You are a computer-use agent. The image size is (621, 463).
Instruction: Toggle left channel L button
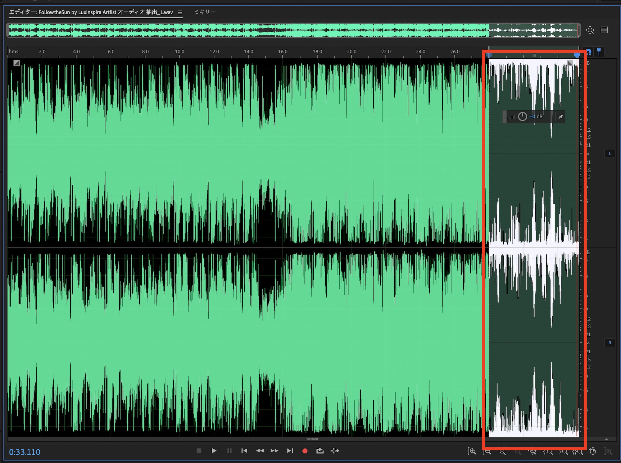[610, 154]
